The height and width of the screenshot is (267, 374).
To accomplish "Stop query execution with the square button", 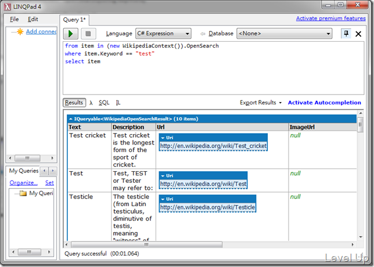I will click(88, 34).
